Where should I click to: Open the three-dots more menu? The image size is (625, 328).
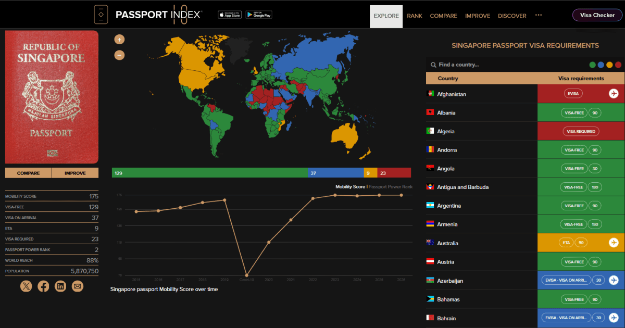[x=539, y=15]
